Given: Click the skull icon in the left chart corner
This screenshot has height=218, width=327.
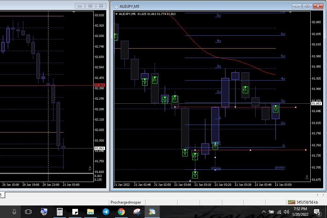Looking at the screenshot, I should click(x=90, y=169).
